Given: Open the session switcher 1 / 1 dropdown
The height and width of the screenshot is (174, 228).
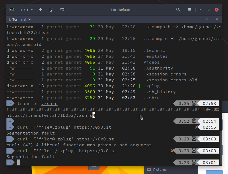Looking at the screenshot, I should point(27,10).
